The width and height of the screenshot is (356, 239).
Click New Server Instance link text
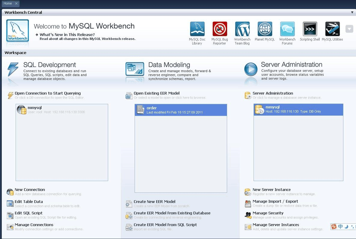click(x=272, y=189)
